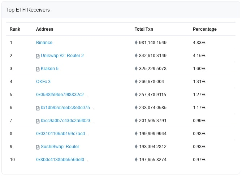Viewport: 242px width, 177px height.
Task: Select the 325,229.5078 total value
Action: pos(153,69)
